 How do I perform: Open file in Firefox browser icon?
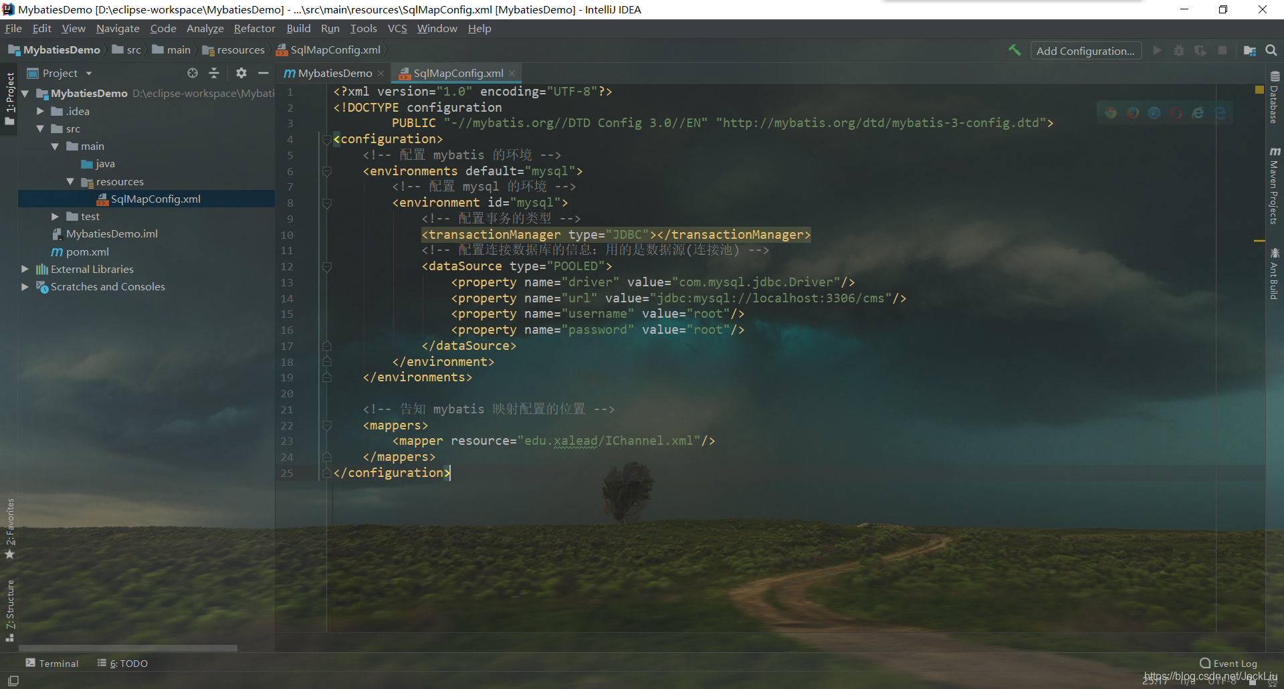(x=1133, y=113)
